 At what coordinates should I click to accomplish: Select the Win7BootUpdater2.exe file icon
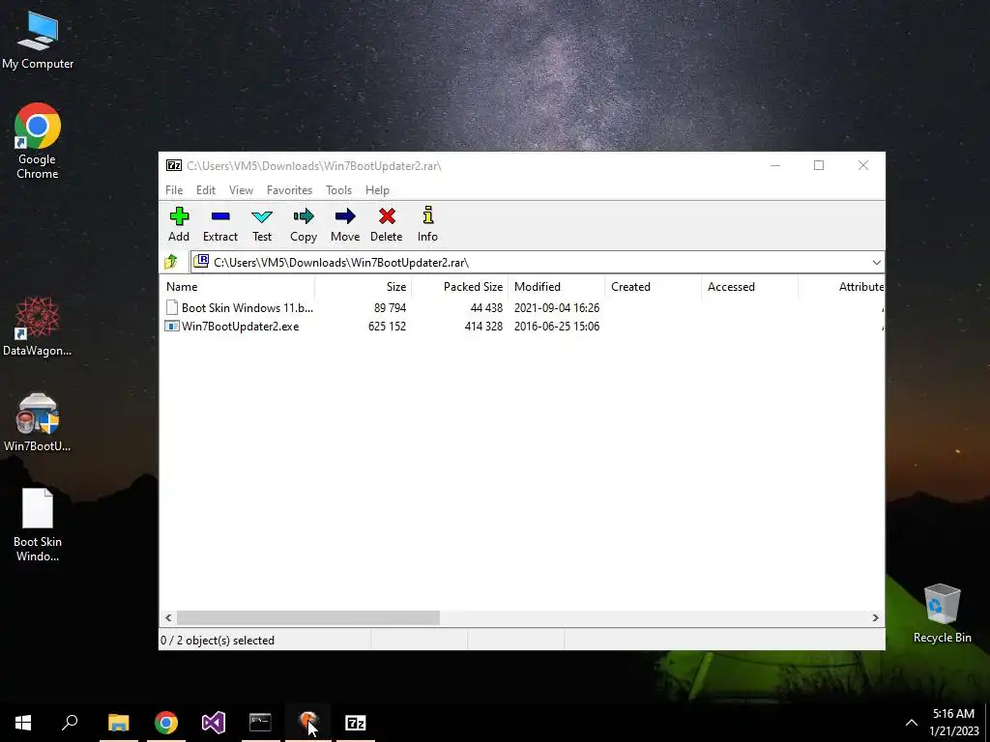click(x=172, y=327)
